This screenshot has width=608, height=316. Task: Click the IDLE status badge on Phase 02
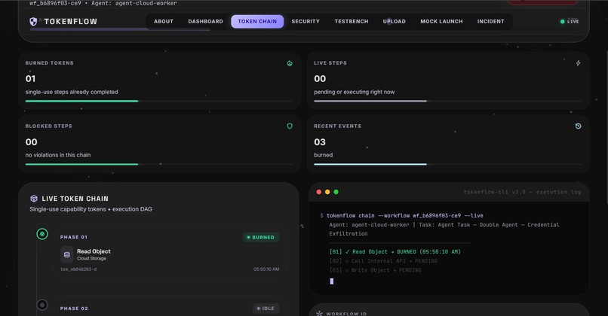click(x=266, y=308)
